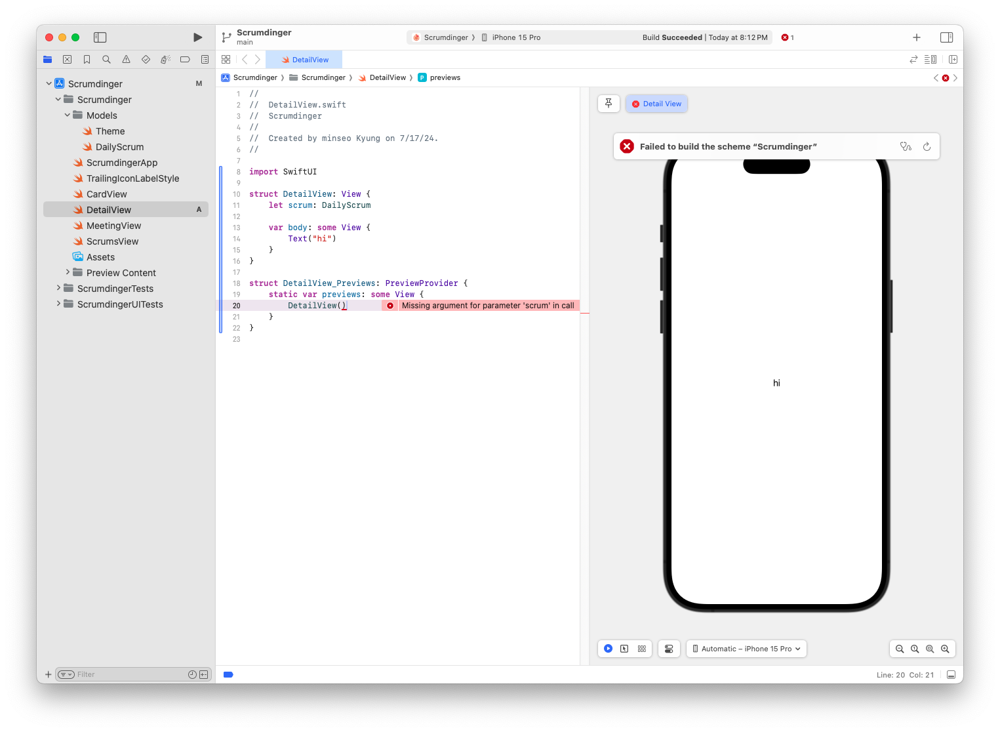This screenshot has width=1000, height=732.
Task: Switch preview to Live mode
Action: (x=608, y=649)
